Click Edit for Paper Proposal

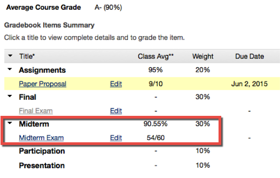point(116,84)
